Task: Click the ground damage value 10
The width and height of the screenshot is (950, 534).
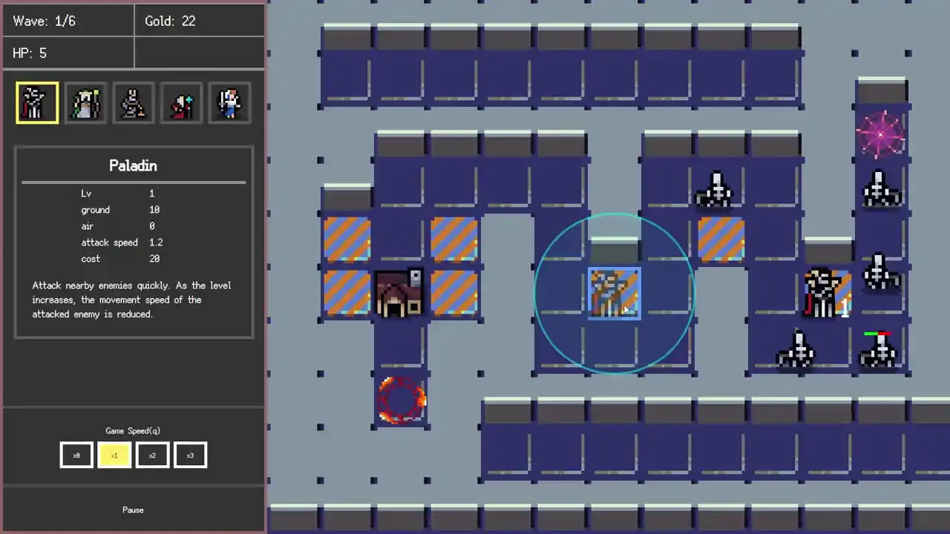Action: click(154, 210)
